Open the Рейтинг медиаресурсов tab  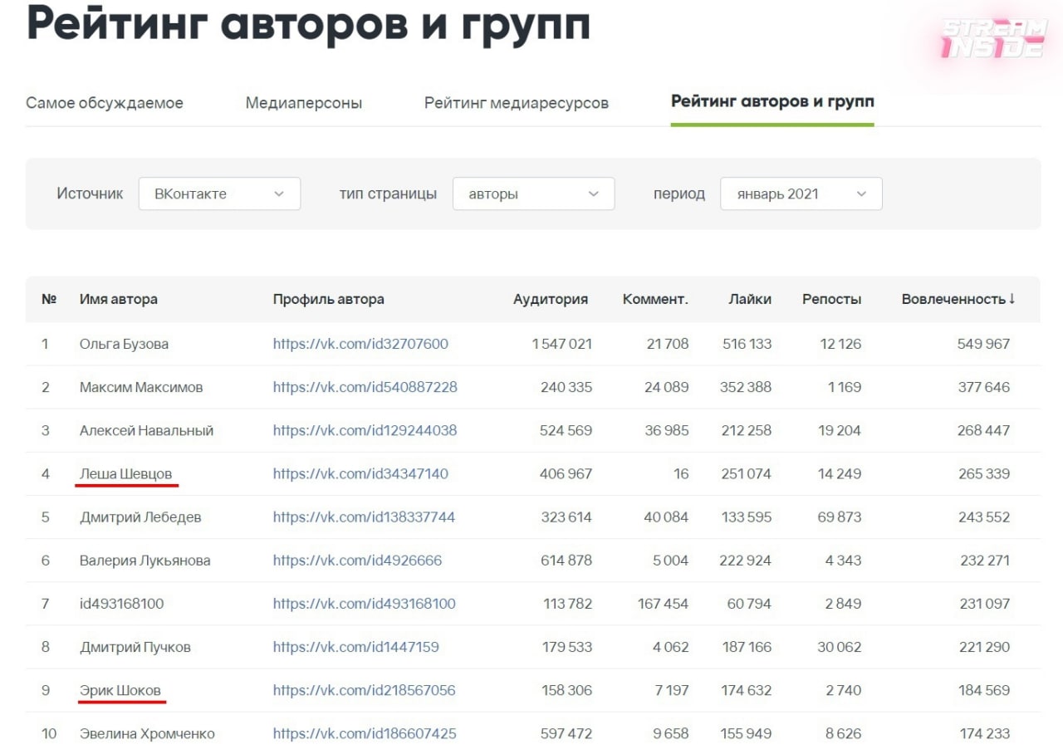517,103
